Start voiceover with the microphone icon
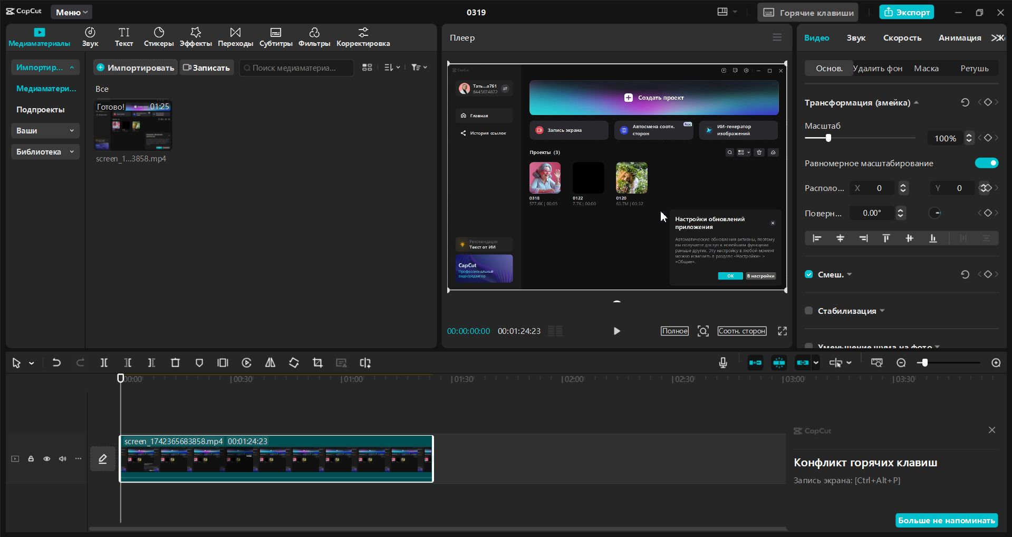 [723, 363]
